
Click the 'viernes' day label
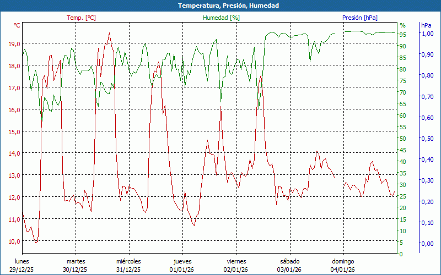tap(236, 261)
